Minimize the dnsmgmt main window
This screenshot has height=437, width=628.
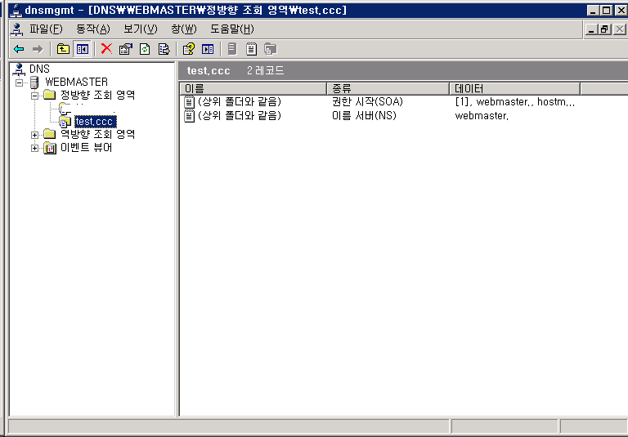(x=593, y=11)
